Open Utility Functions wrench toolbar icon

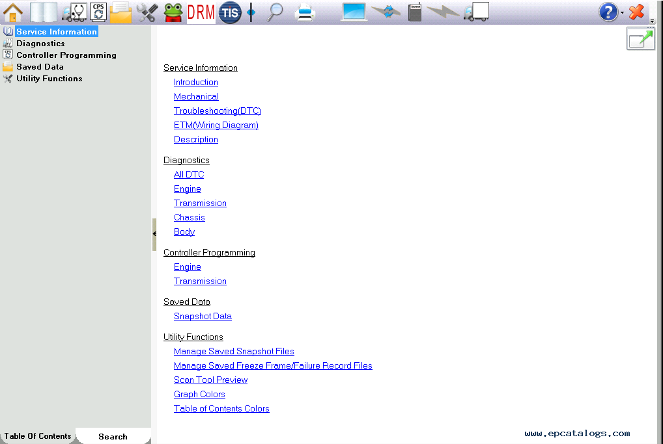[x=147, y=12]
